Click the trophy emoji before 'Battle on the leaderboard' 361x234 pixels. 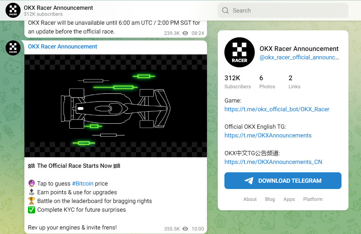32,201
